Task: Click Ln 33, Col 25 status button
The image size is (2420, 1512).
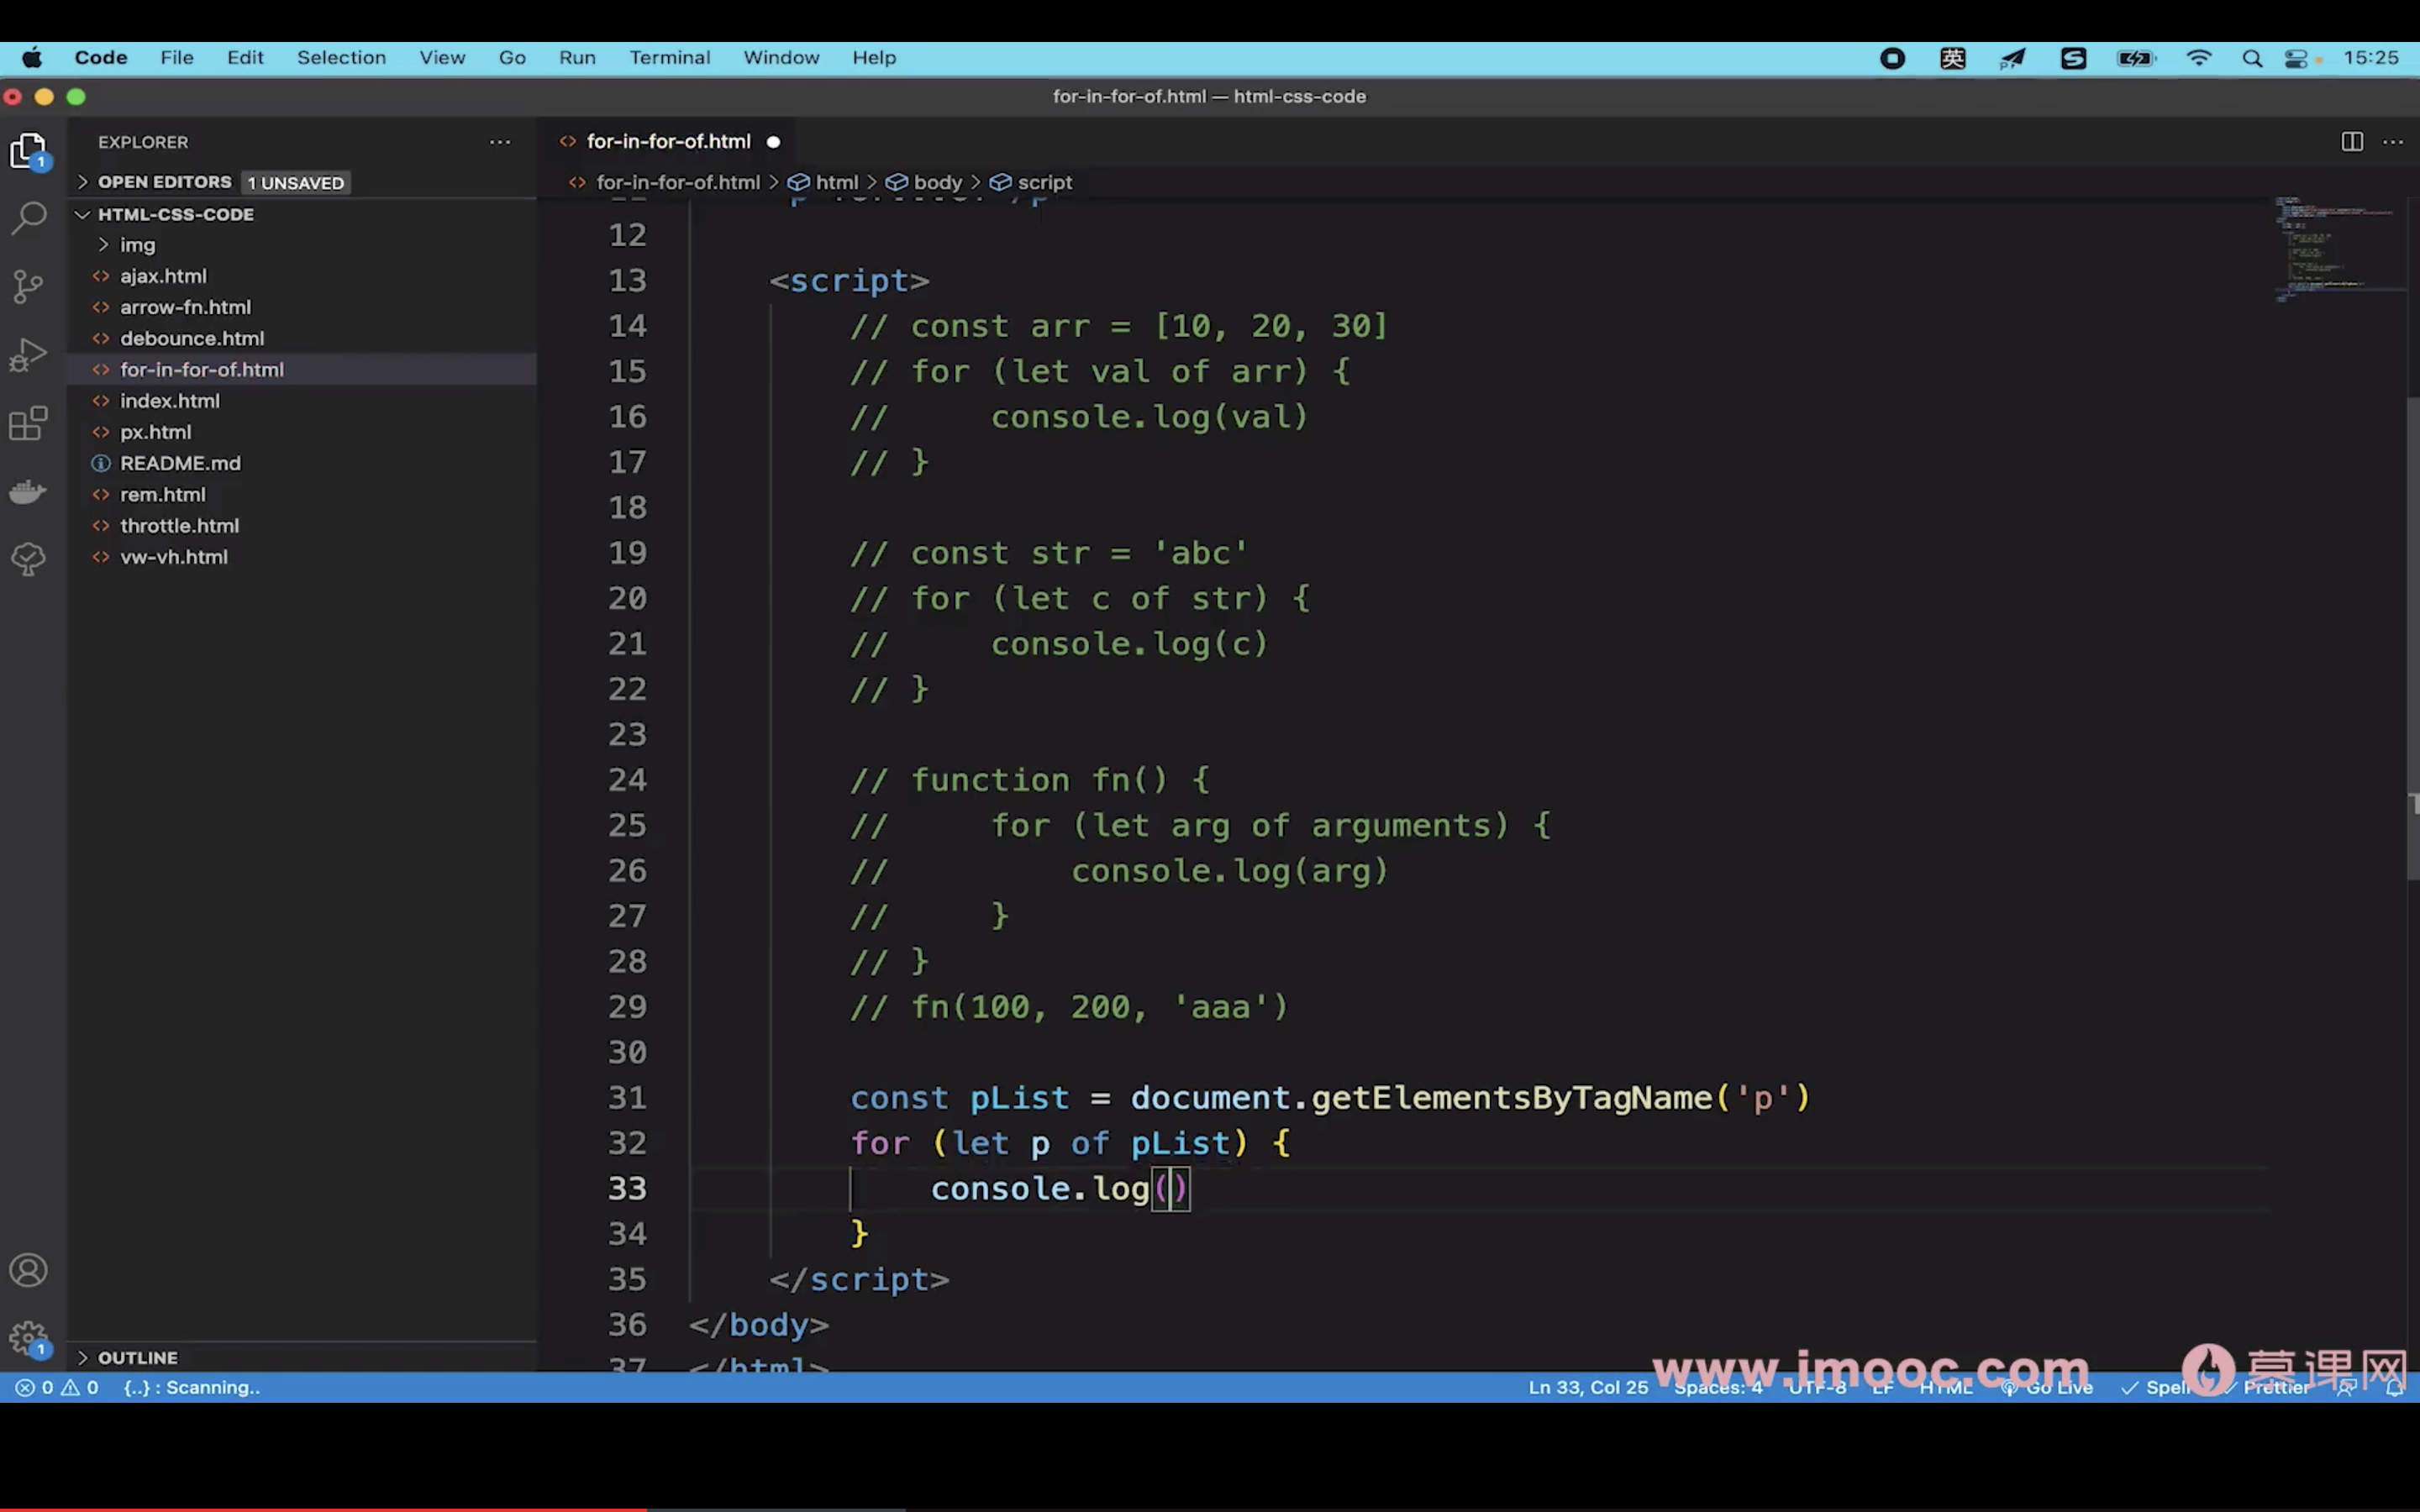Action: pos(1587,1388)
